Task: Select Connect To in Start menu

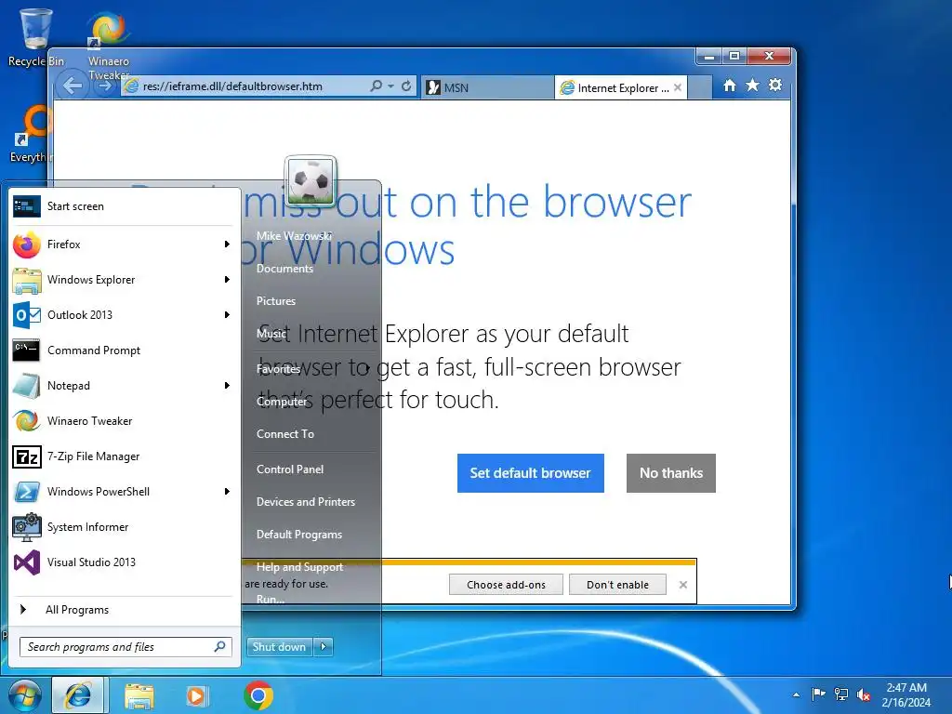Action: click(x=285, y=434)
